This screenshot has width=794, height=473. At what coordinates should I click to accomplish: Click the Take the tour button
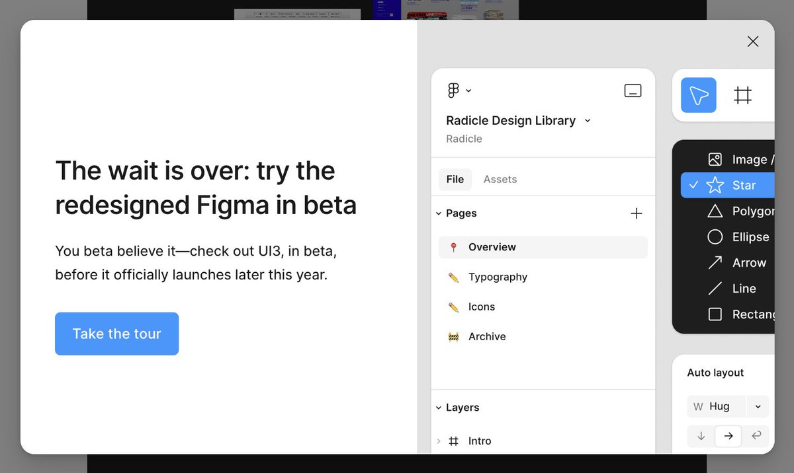[116, 334]
